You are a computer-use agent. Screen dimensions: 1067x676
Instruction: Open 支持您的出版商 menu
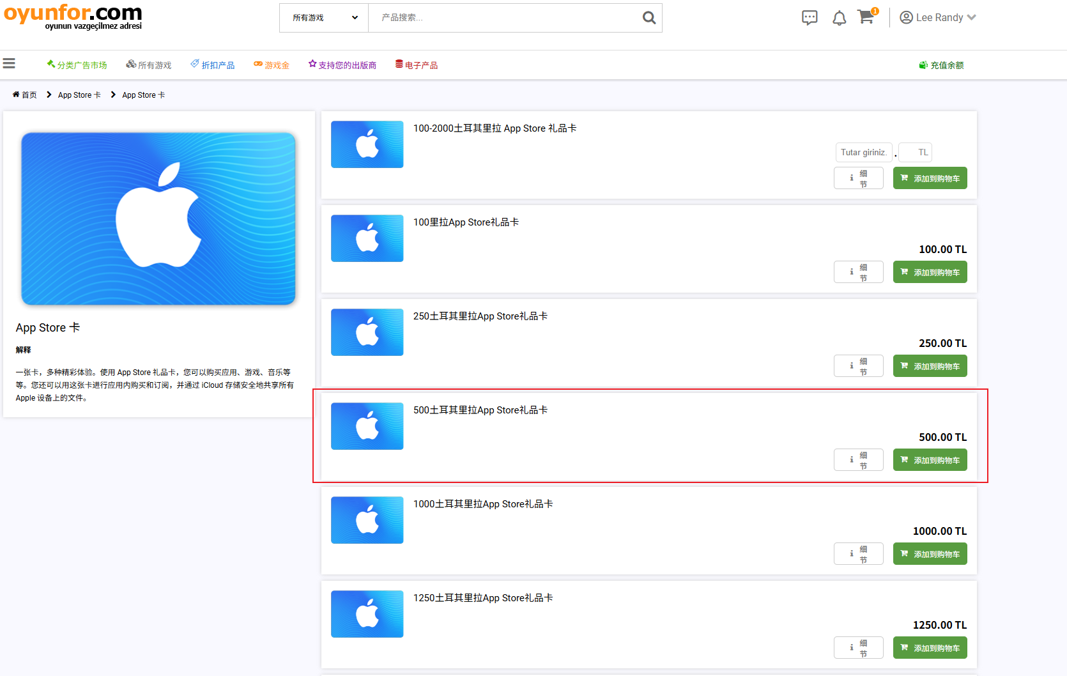coord(342,65)
